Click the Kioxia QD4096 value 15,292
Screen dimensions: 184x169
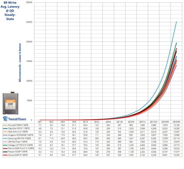(x=176, y=155)
